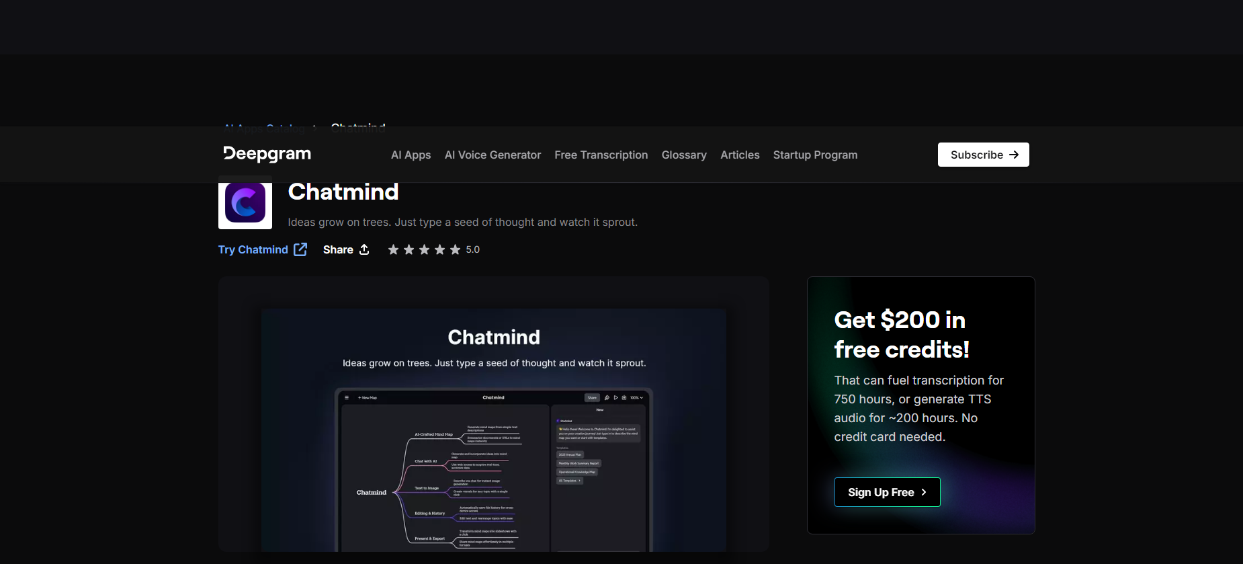Click the Chatmind app logo icon
This screenshot has height=564, width=1243.
coord(245,202)
